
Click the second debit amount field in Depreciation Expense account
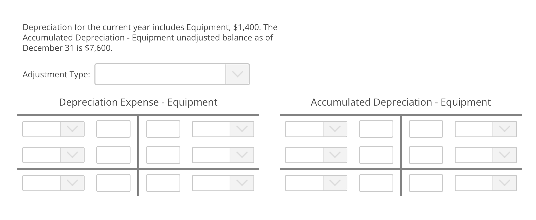point(113,155)
